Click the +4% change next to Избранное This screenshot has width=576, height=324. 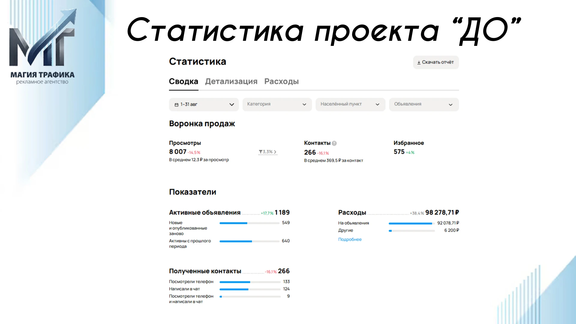click(x=410, y=153)
